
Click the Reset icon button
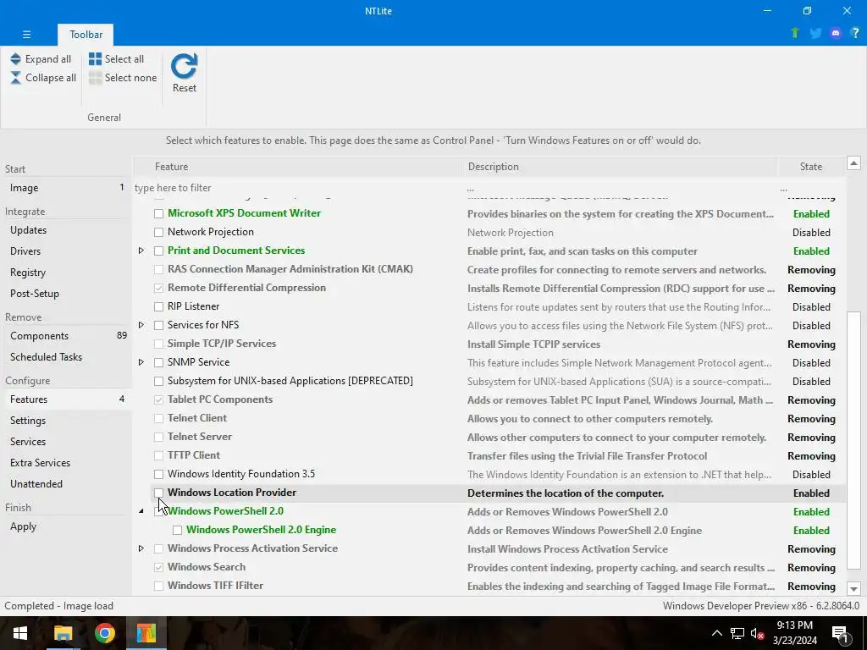pyautogui.click(x=184, y=73)
